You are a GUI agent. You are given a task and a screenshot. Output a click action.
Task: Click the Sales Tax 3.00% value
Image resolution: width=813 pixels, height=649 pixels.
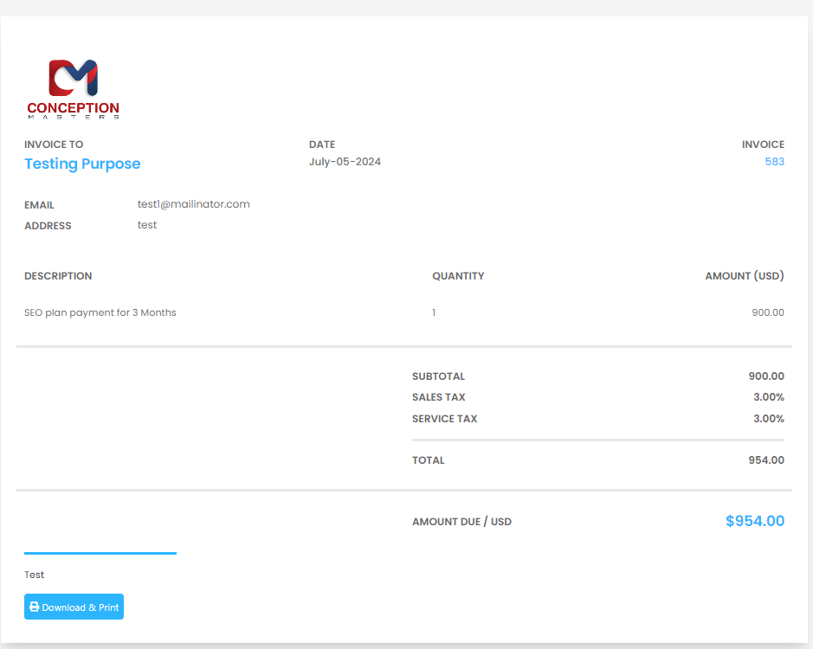tap(768, 397)
